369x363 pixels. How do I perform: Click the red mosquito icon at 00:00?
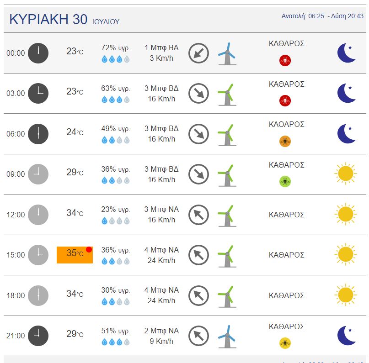[285, 60]
